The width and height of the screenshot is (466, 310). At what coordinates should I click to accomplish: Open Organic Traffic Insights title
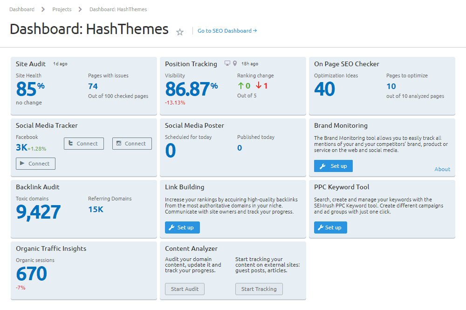tap(51, 248)
